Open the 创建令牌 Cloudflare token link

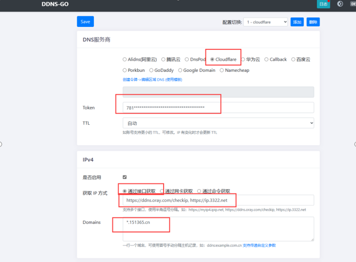[152, 80]
